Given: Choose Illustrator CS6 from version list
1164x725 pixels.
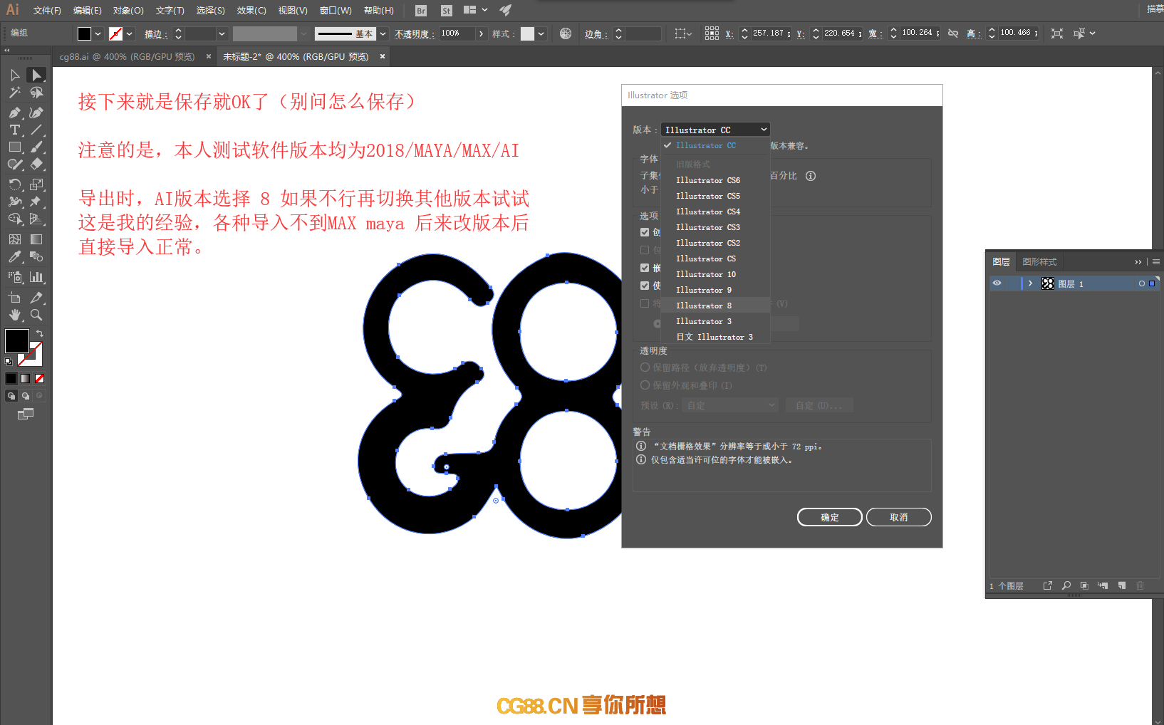Looking at the screenshot, I should [715, 180].
